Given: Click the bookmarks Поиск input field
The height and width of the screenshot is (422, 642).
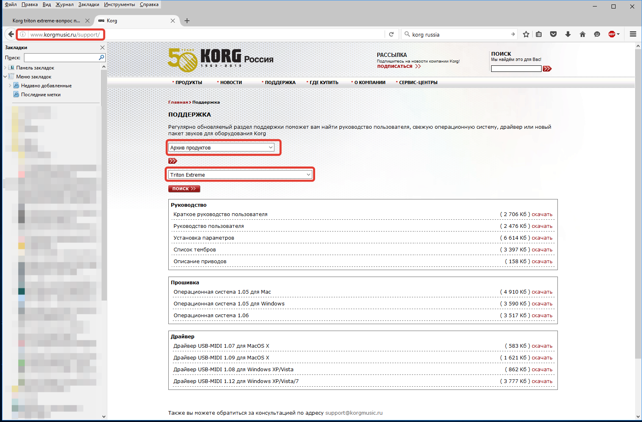Looking at the screenshot, I should point(61,58).
